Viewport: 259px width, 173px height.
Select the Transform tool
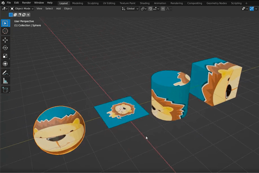pyautogui.click(x=5, y=64)
